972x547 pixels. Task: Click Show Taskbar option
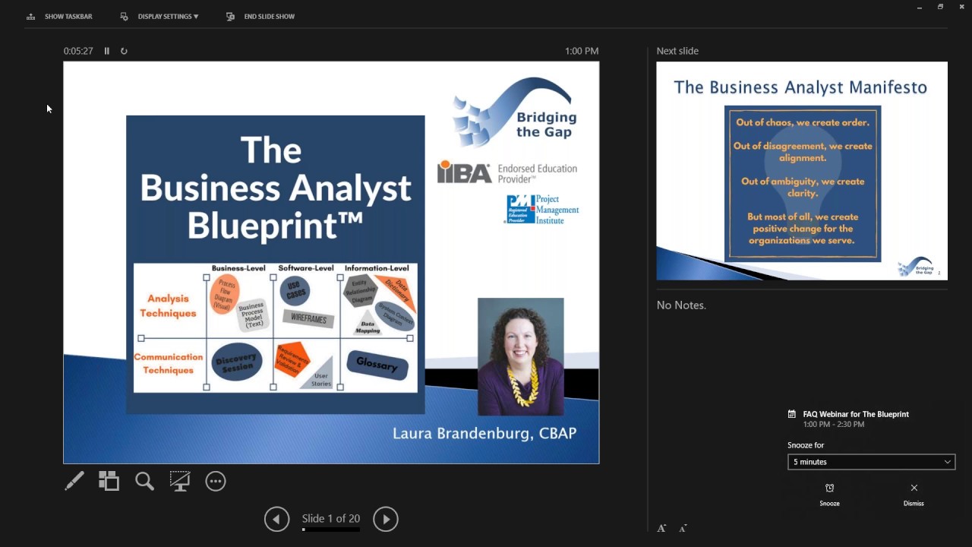(x=59, y=16)
